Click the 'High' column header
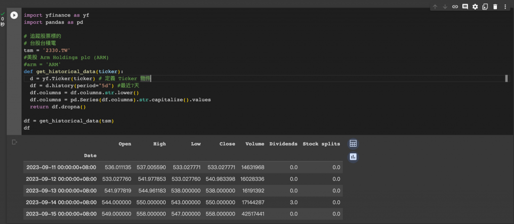The image size is (514, 224). point(160,144)
